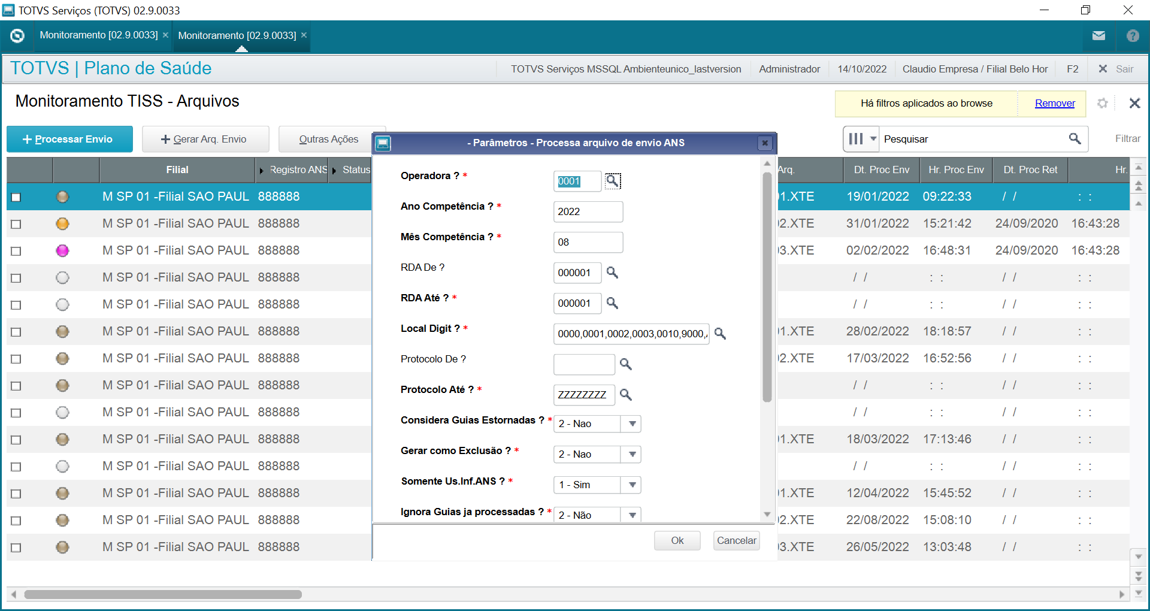1150x611 pixels.
Task: Tick the checkbox on the 31/01/2022 row
Action: coord(16,224)
